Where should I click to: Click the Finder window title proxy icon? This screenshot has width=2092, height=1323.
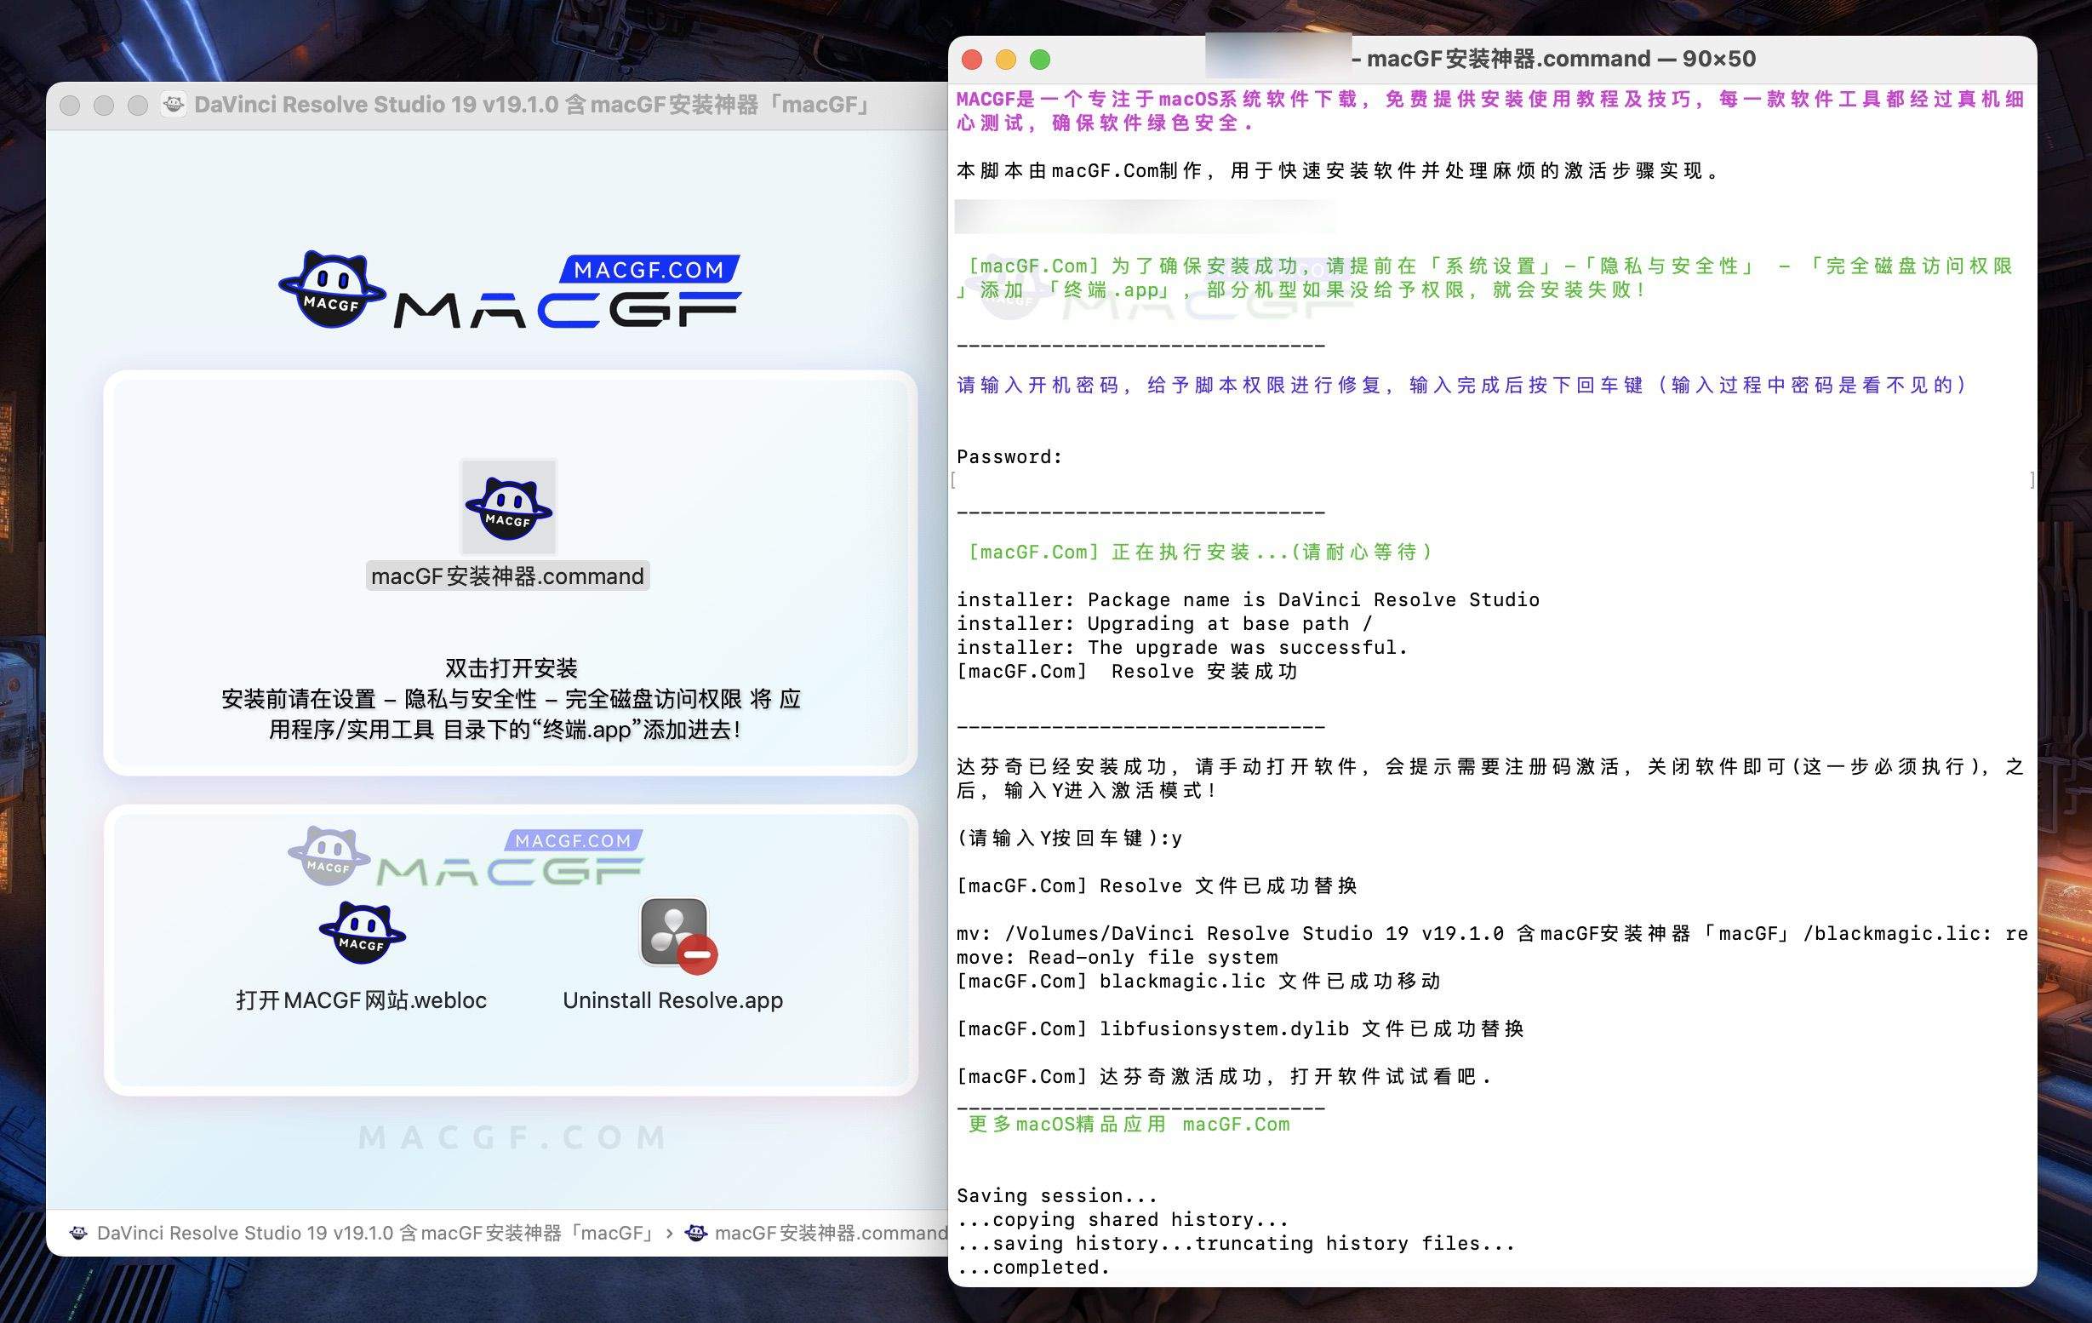coord(174,106)
